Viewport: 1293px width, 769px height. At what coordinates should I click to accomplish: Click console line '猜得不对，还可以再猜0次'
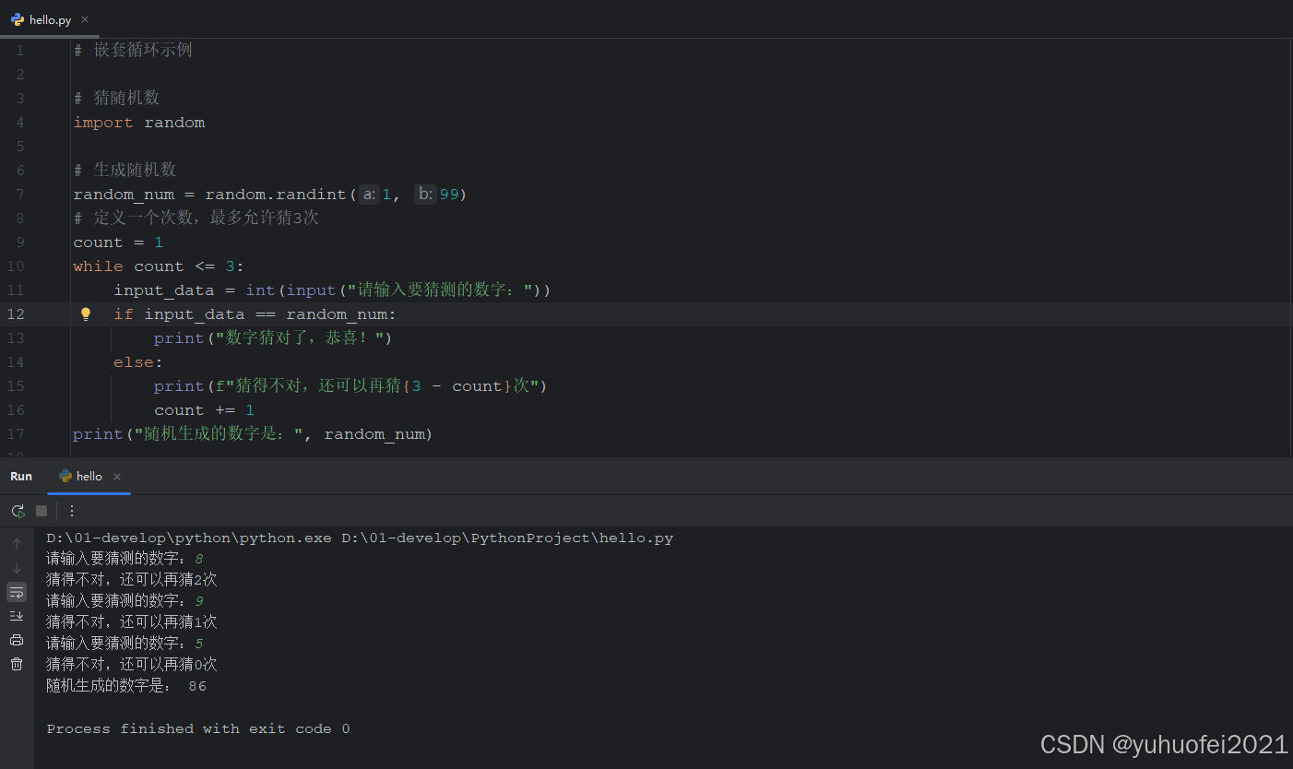point(132,665)
